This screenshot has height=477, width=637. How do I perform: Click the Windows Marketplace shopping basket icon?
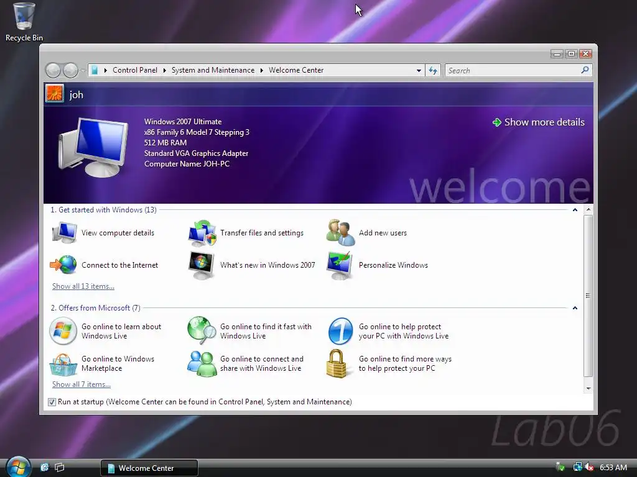click(x=63, y=364)
